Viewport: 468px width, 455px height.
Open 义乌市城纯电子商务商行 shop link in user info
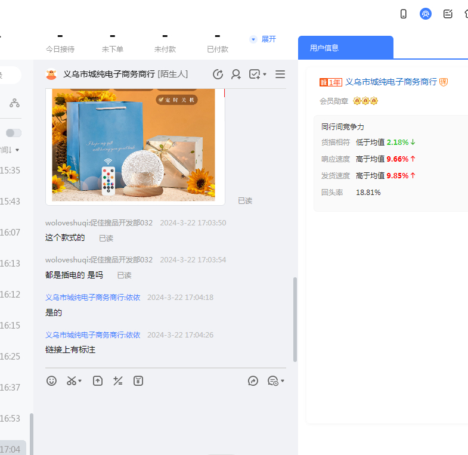391,82
